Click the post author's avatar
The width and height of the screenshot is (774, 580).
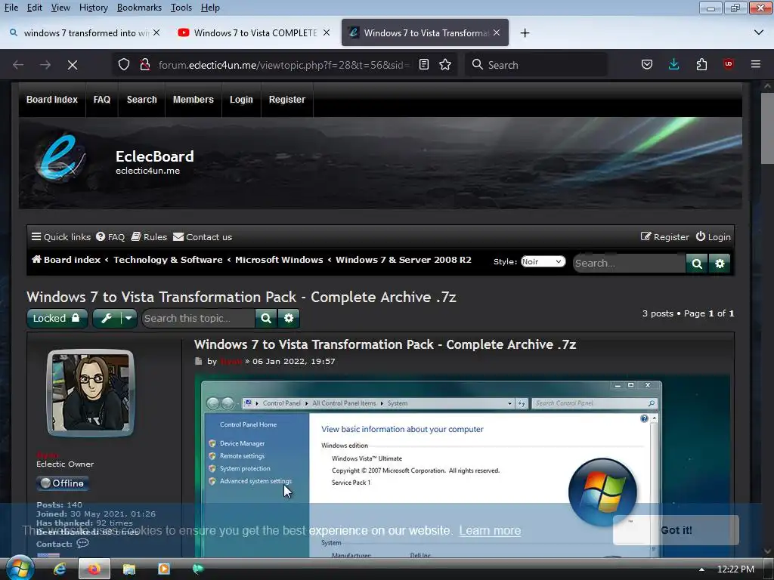pos(91,393)
